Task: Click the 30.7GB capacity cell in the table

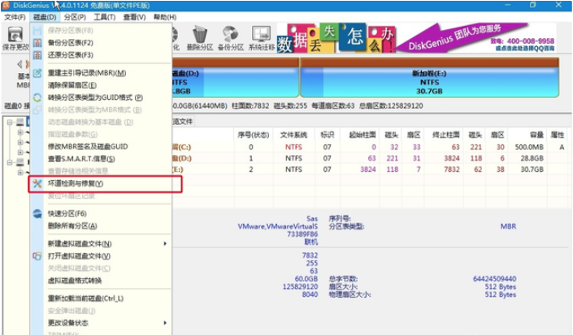Action: (532, 170)
